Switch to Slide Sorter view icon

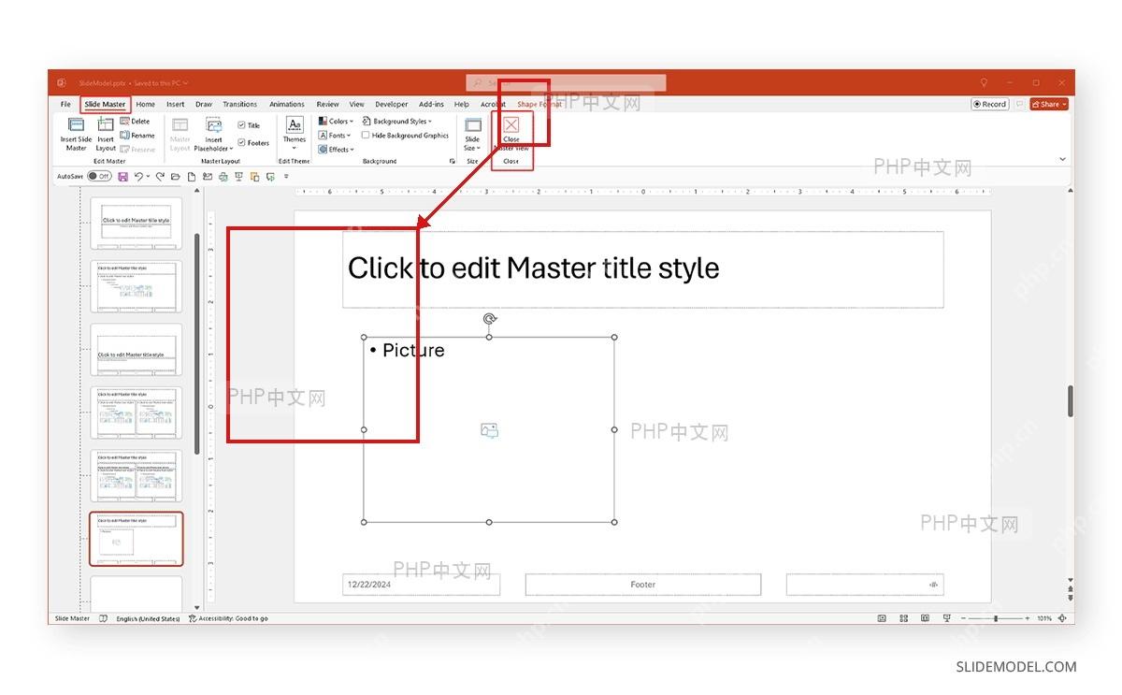pos(903,618)
